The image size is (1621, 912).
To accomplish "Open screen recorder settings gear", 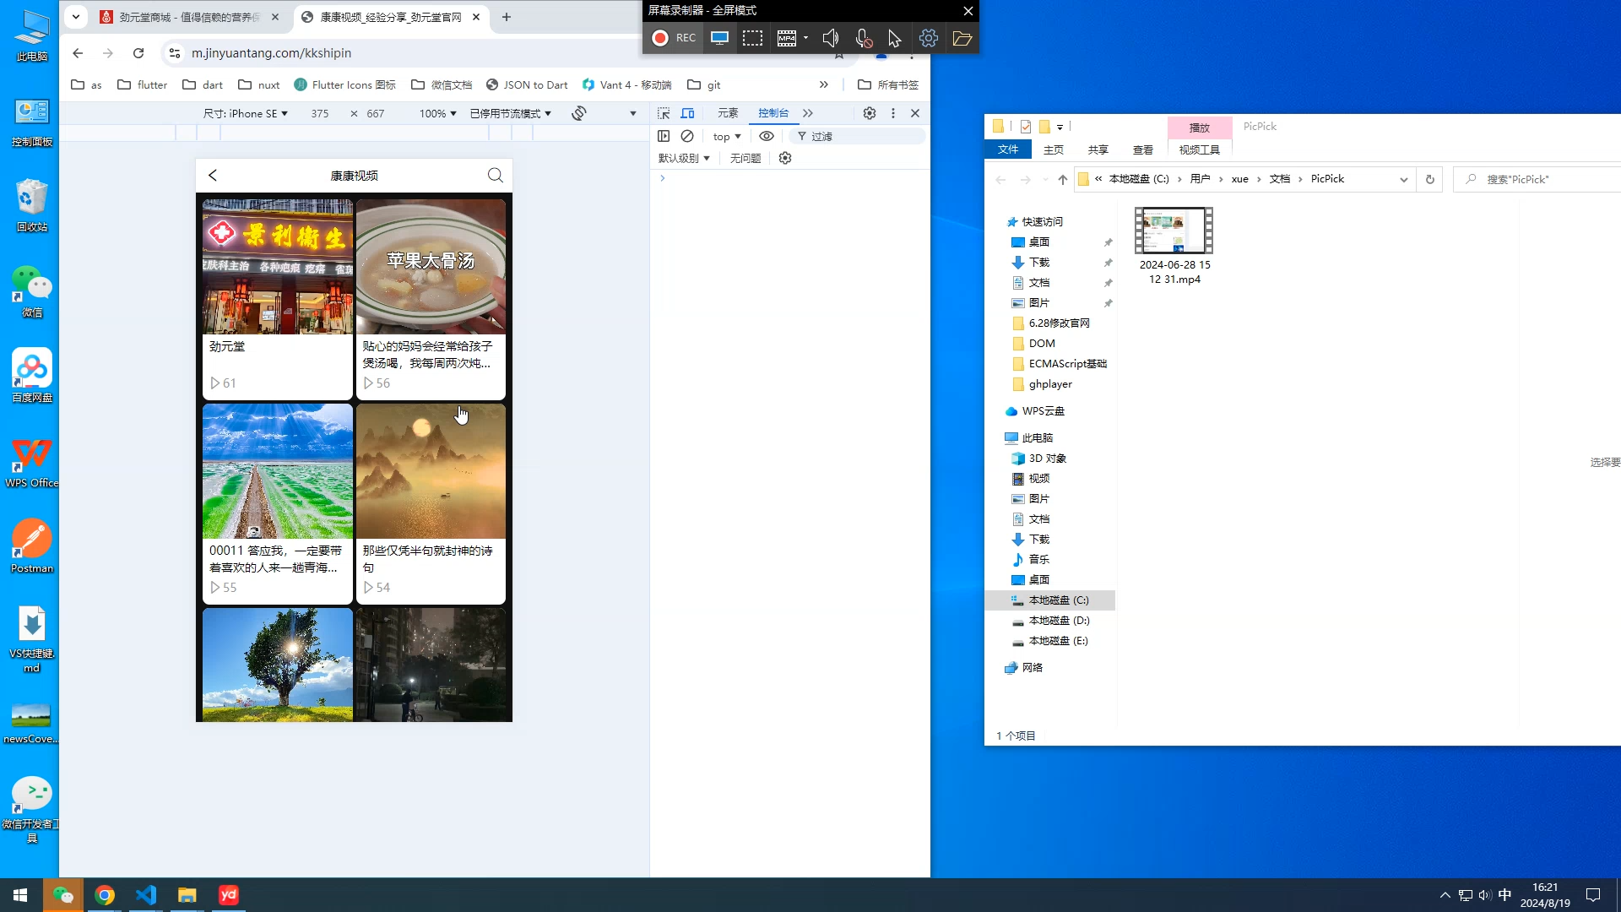I will click(929, 38).
